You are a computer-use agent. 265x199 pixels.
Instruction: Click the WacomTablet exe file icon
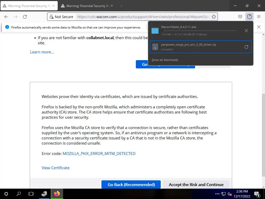point(155,31)
